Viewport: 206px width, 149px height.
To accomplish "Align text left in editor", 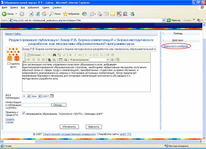I will [x=29, y=60].
